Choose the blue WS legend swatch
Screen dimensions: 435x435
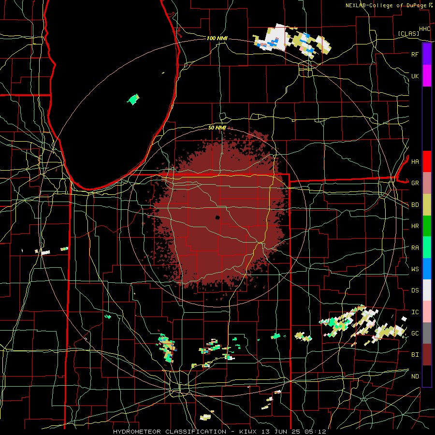pos(427,269)
